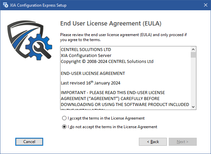Click the 'I do not accept the terms' label
Screen dimensions: 211x154
pyautogui.click(x=113, y=127)
